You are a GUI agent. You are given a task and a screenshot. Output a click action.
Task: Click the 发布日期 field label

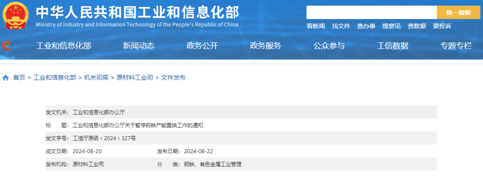(x=169, y=151)
